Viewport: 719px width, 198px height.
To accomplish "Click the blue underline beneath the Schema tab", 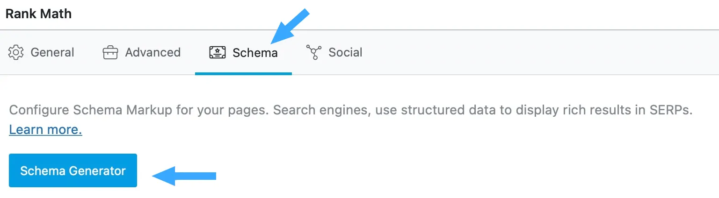I will coord(243,73).
